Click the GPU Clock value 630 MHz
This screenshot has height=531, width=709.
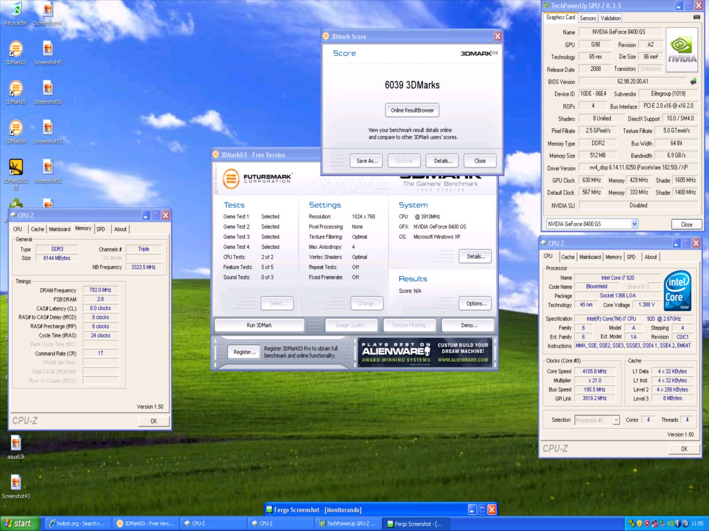tap(592, 180)
